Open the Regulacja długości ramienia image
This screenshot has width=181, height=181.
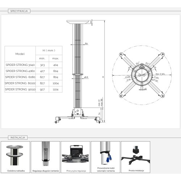[46, 157]
